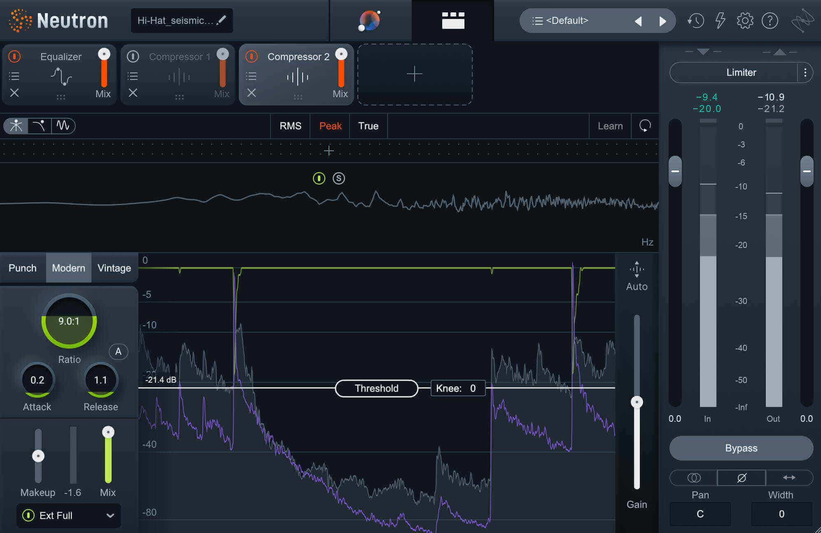Solo the band with S button
Image resolution: width=821 pixels, height=533 pixels.
(x=339, y=178)
